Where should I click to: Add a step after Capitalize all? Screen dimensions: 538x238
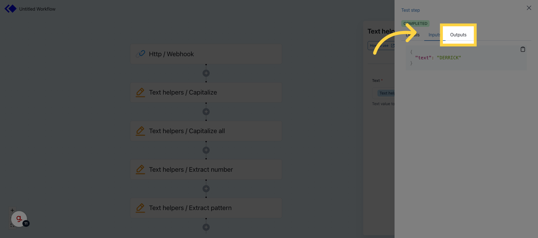(x=206, y=150)
